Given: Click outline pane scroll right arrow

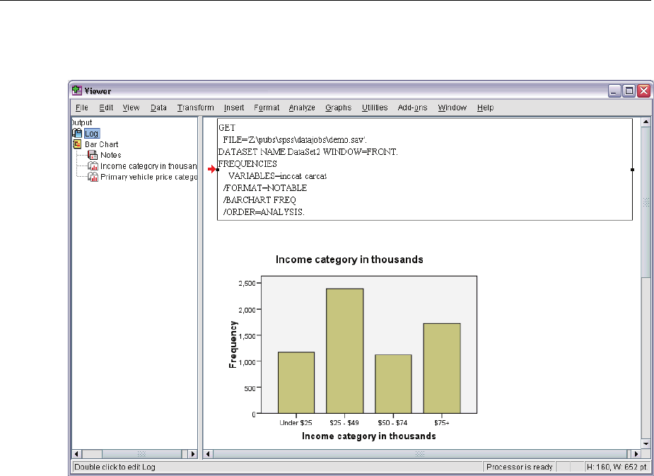Looking at the screenshot, I should [193, 454].
